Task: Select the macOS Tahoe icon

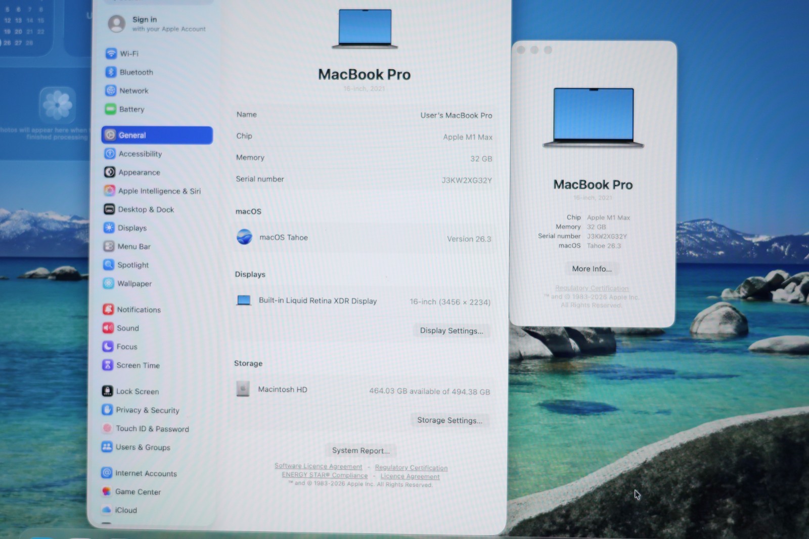Action: (x=244, y=237)
